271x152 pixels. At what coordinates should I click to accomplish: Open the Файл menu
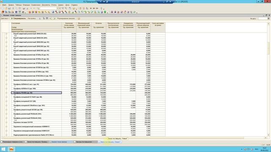point(4,5)
